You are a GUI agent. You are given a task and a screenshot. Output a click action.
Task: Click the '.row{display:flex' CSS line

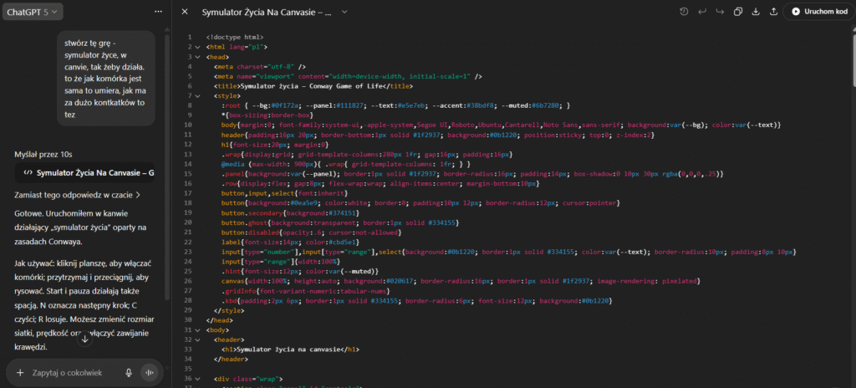pyautogui.click(x=380, y=184)
